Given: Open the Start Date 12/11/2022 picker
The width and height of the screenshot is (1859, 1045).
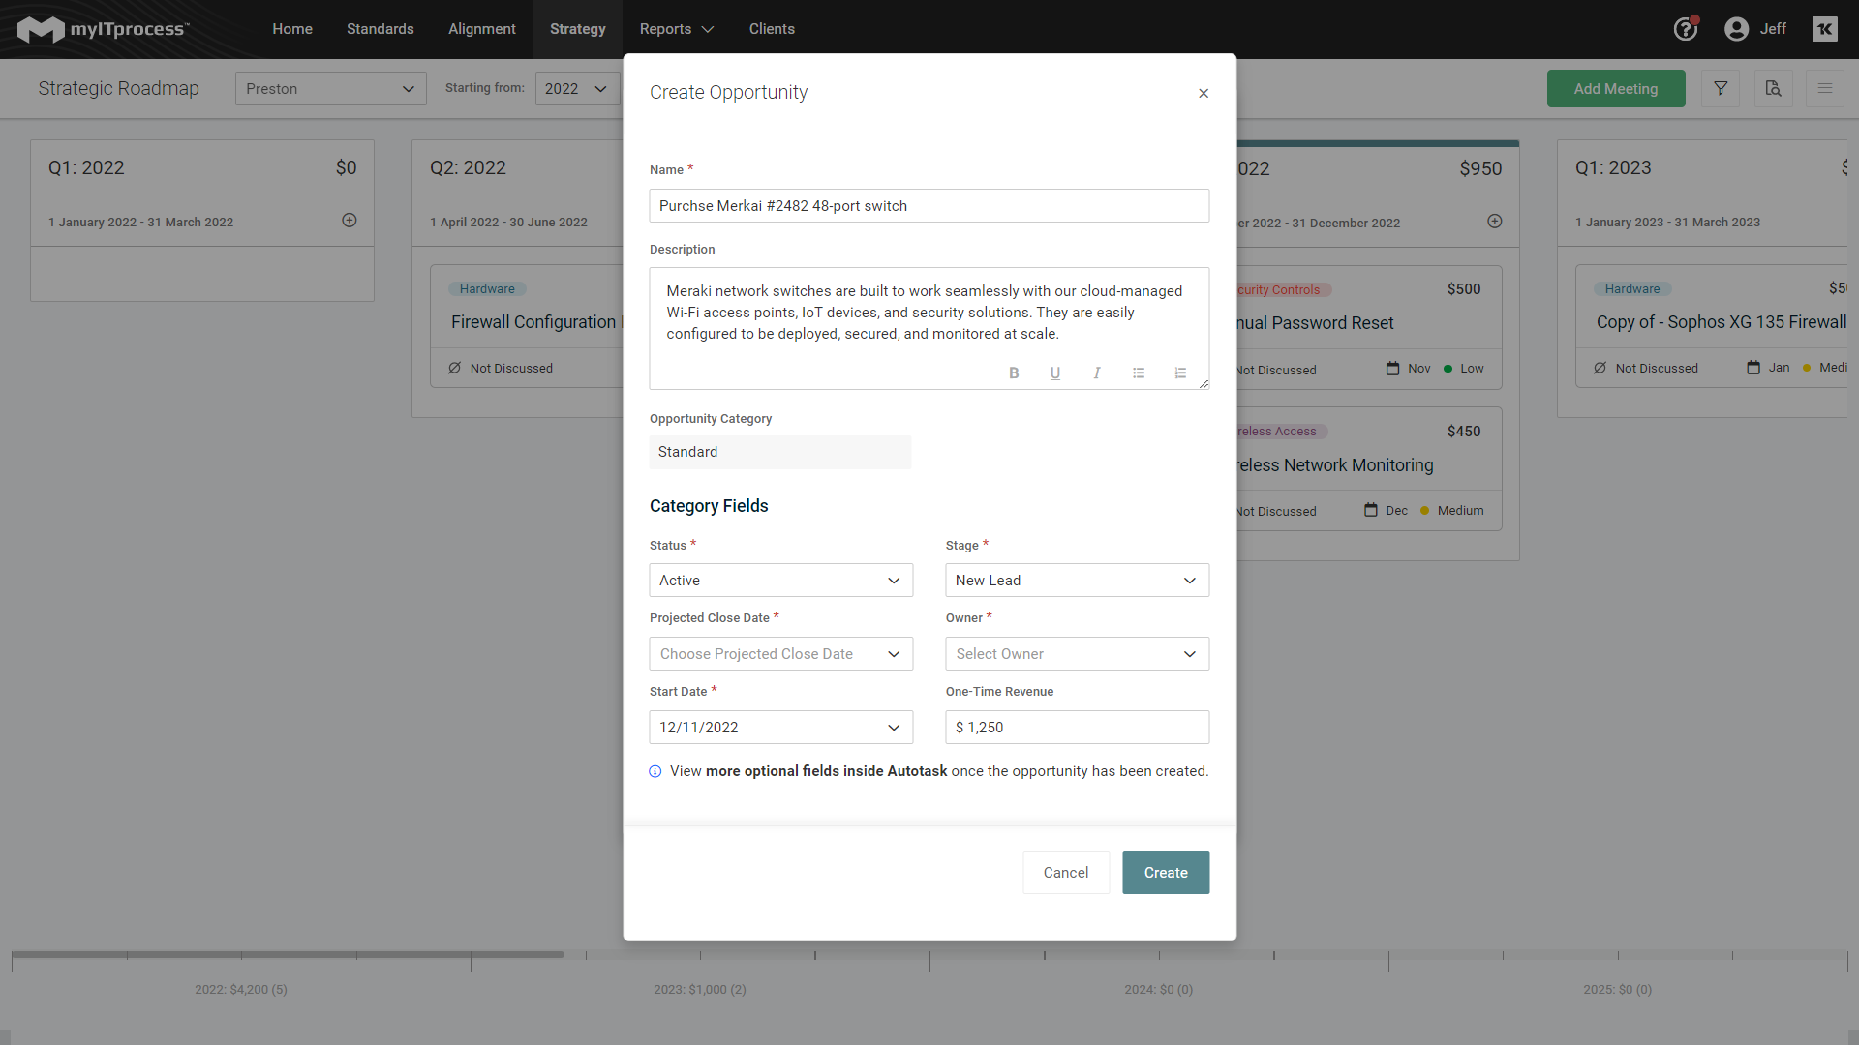Looking at the screenshot, I should [x=780, y=728].
